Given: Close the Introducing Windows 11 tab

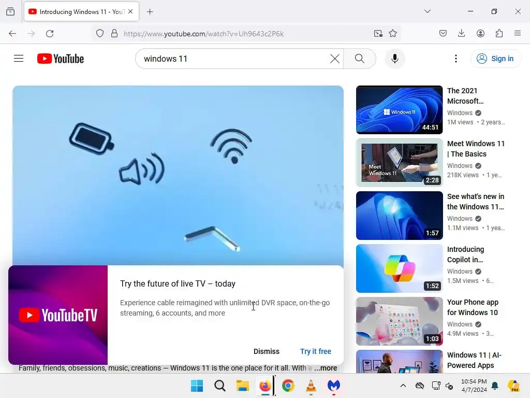Looking at the screenshot, I should click(x=130, y=11).
